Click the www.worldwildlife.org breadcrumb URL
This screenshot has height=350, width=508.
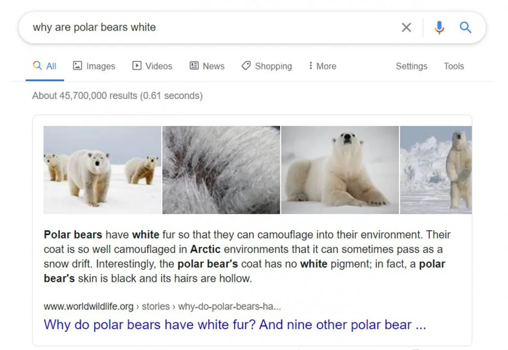pos(89,306)
